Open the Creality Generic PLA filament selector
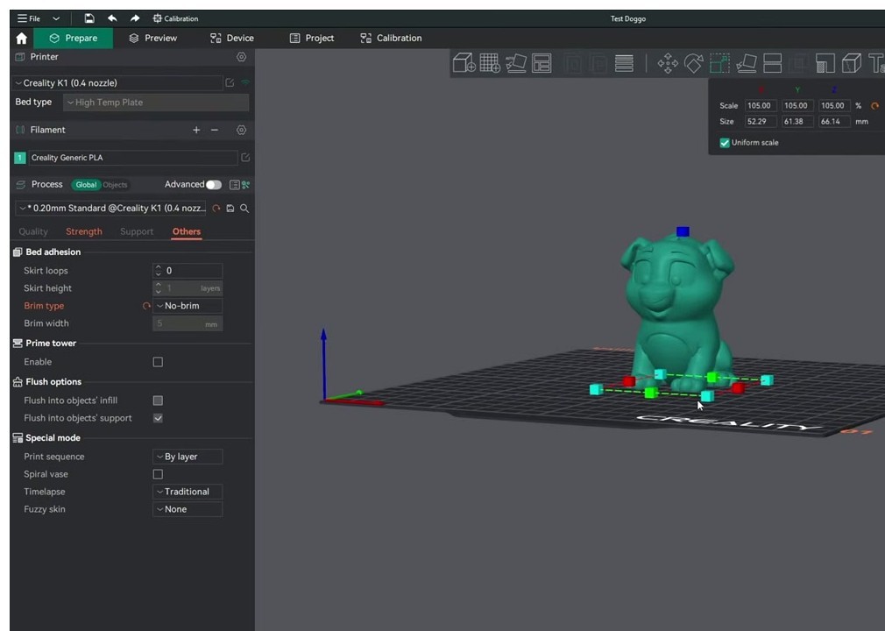 point(133,158)
